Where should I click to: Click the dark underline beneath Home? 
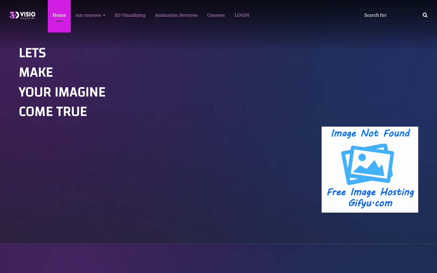[59, 21]
